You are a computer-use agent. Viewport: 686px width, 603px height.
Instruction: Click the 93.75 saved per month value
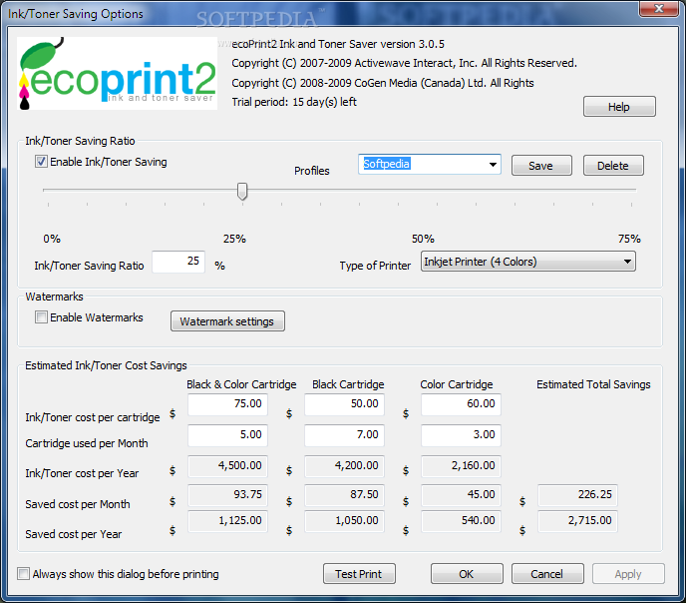coord(227,495)
